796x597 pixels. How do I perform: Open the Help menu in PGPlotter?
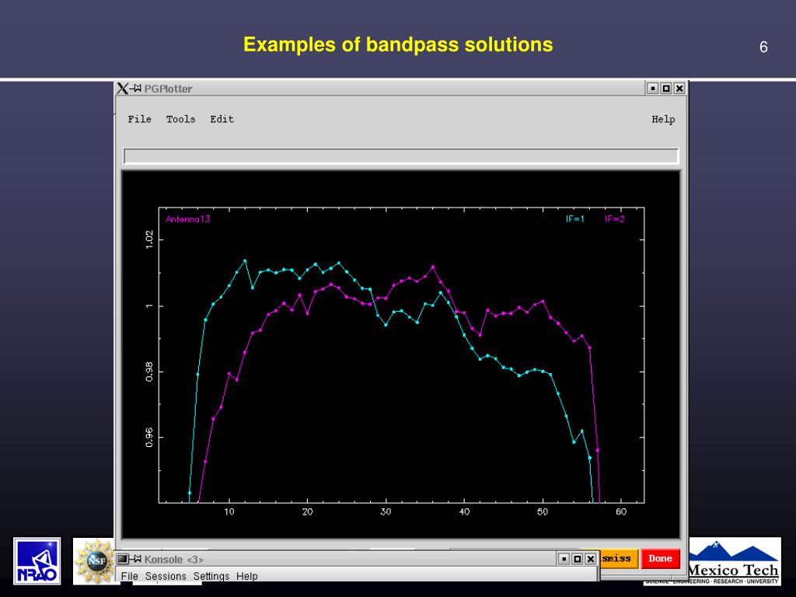(663, 119)
